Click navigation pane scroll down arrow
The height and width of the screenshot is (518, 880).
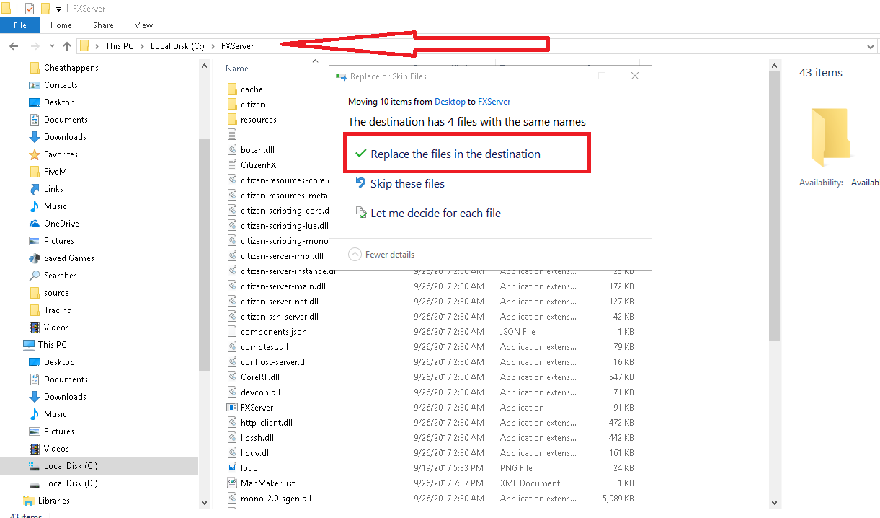204,503
